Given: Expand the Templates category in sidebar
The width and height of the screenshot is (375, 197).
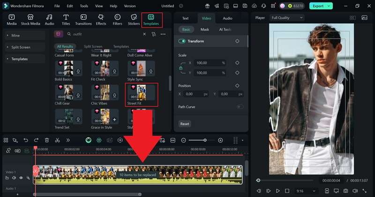Looking at the screenshot, I should (x=25, y=59).
